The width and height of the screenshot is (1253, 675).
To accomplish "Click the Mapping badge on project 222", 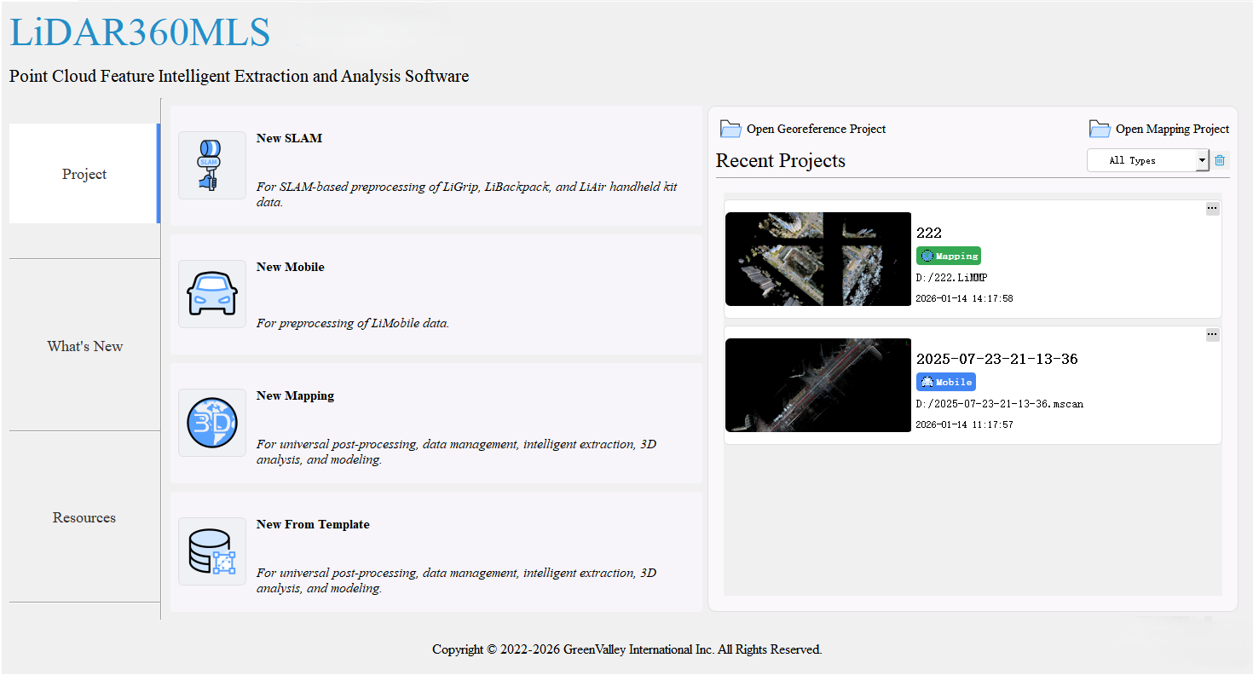I will [948, 256].
